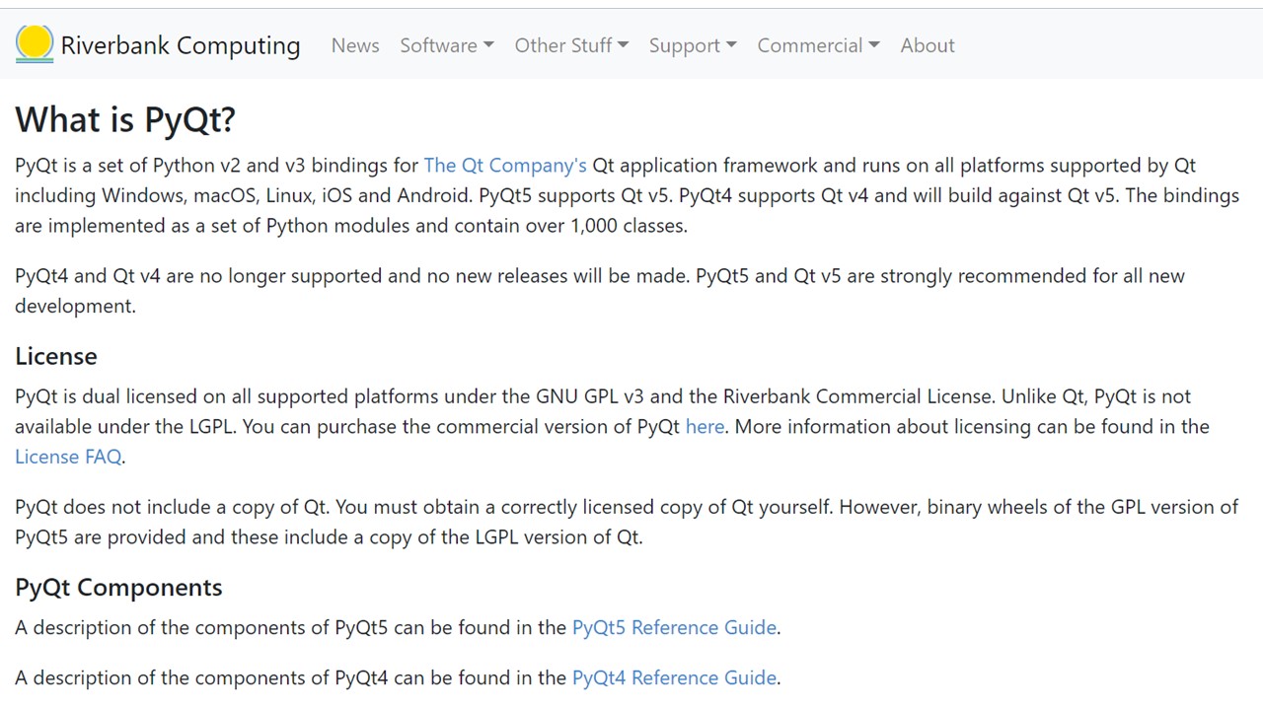Open the Riverbank Computing home link

click(181, 45)
